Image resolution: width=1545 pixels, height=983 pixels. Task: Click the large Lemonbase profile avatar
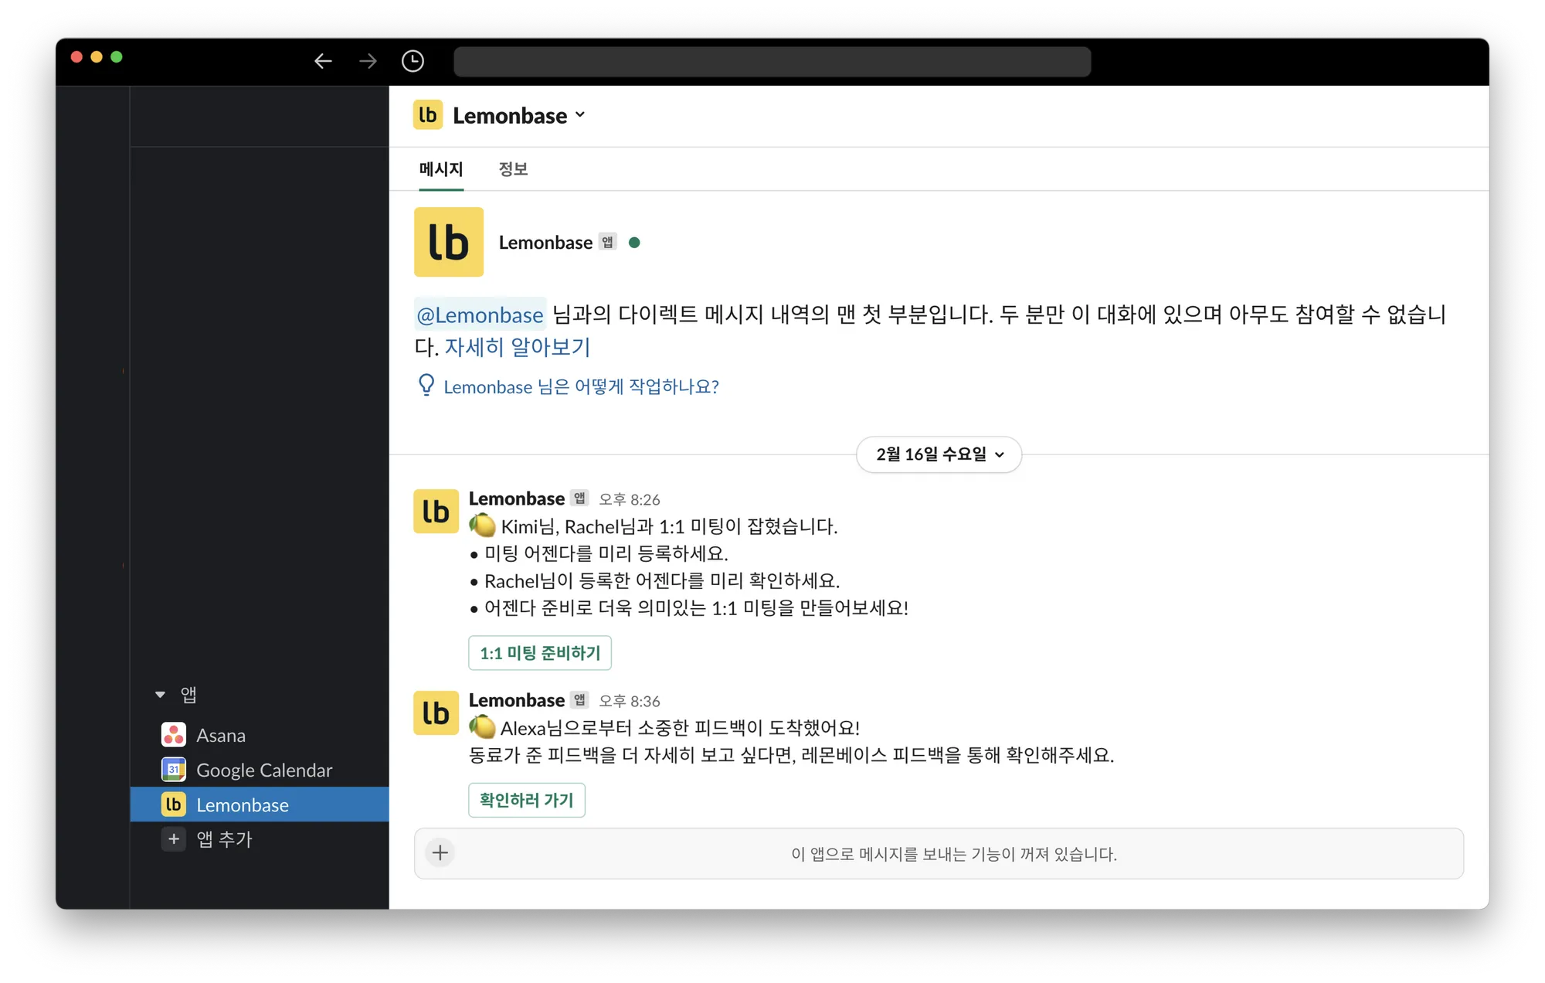click(x=449, y=242)
